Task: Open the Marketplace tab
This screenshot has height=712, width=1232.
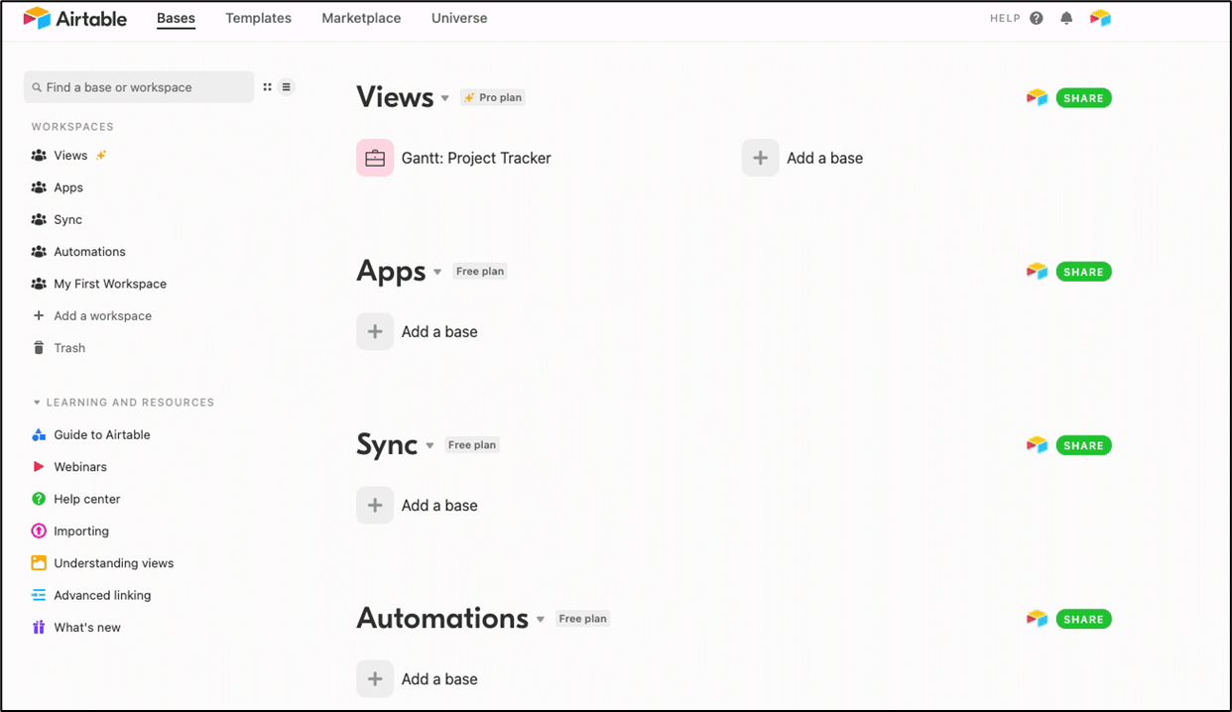Action: tap(361, 19)
